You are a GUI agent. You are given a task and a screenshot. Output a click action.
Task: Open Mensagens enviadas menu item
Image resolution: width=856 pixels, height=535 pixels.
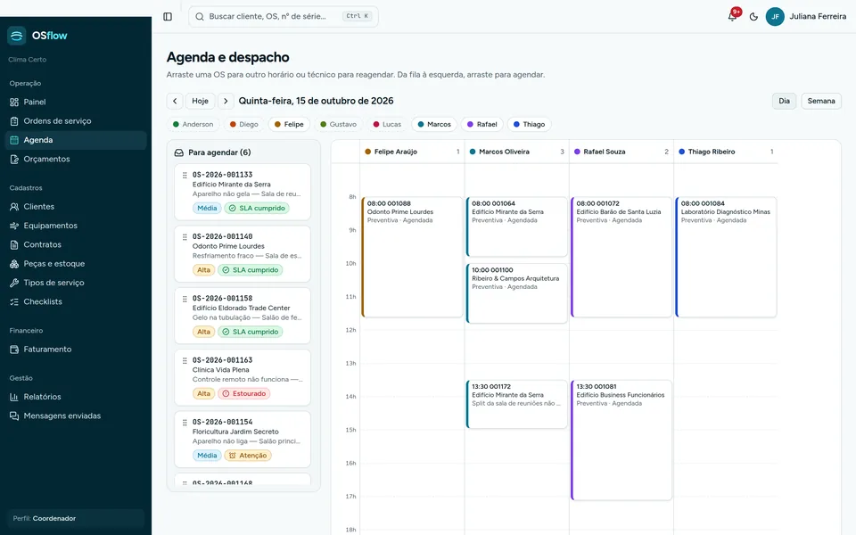click(x=76, y=416)
